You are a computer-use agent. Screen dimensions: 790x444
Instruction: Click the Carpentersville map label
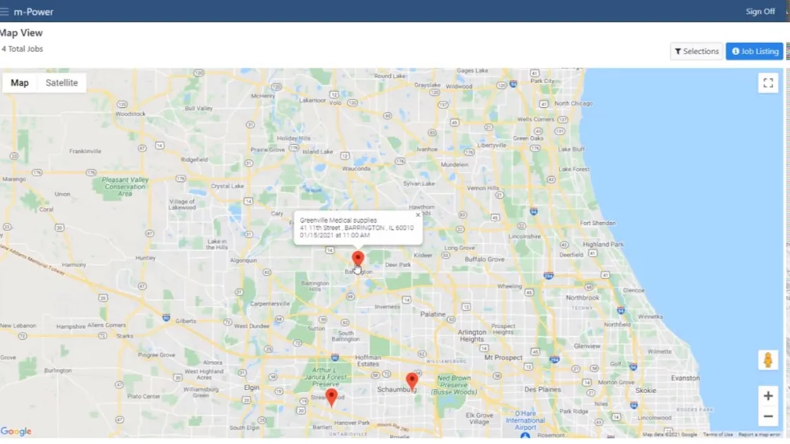pos(269,304)
